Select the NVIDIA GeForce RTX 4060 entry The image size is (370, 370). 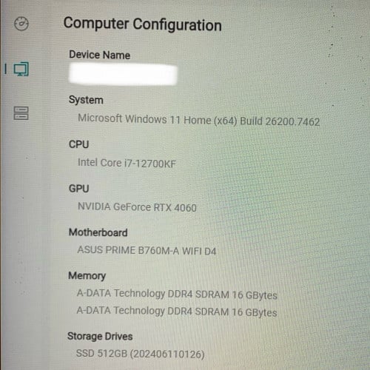[137, 207]
